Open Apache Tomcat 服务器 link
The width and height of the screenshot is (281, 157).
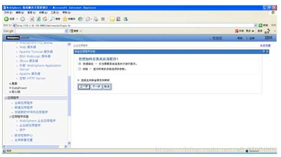point(36,52)
